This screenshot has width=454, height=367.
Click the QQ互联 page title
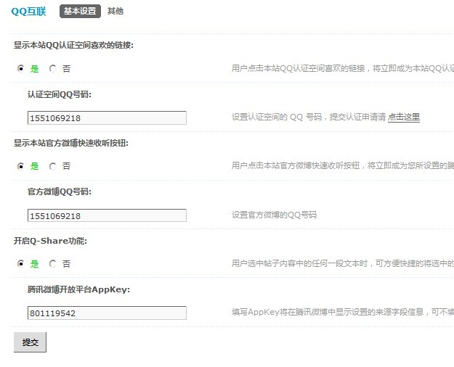[28, 12]
